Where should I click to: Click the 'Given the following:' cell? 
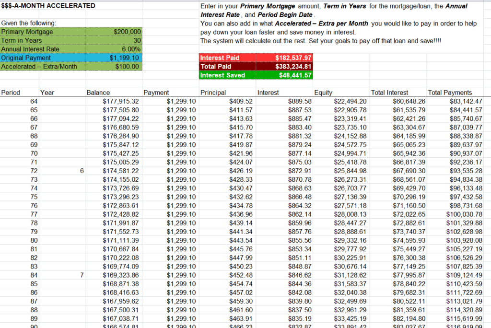[x=29, y=23]
